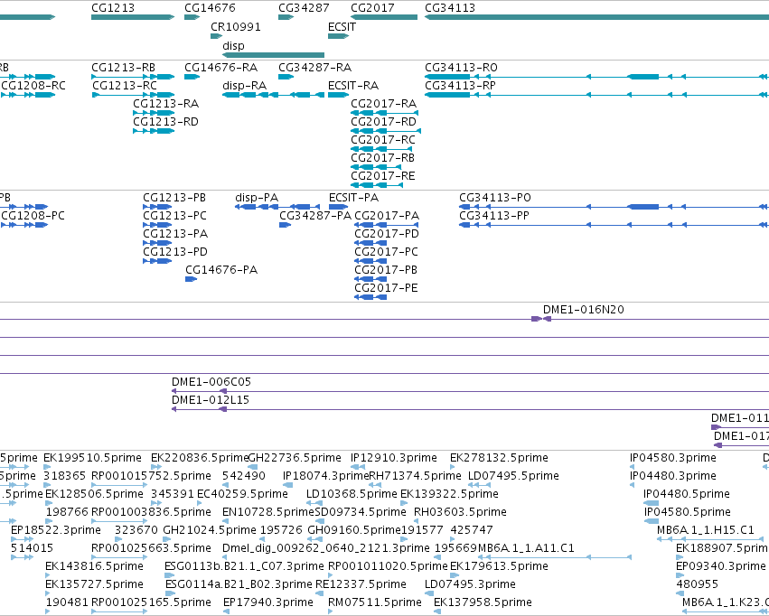
Task: Open the RP001015752.5prime EST label
Action: point(152,476)
